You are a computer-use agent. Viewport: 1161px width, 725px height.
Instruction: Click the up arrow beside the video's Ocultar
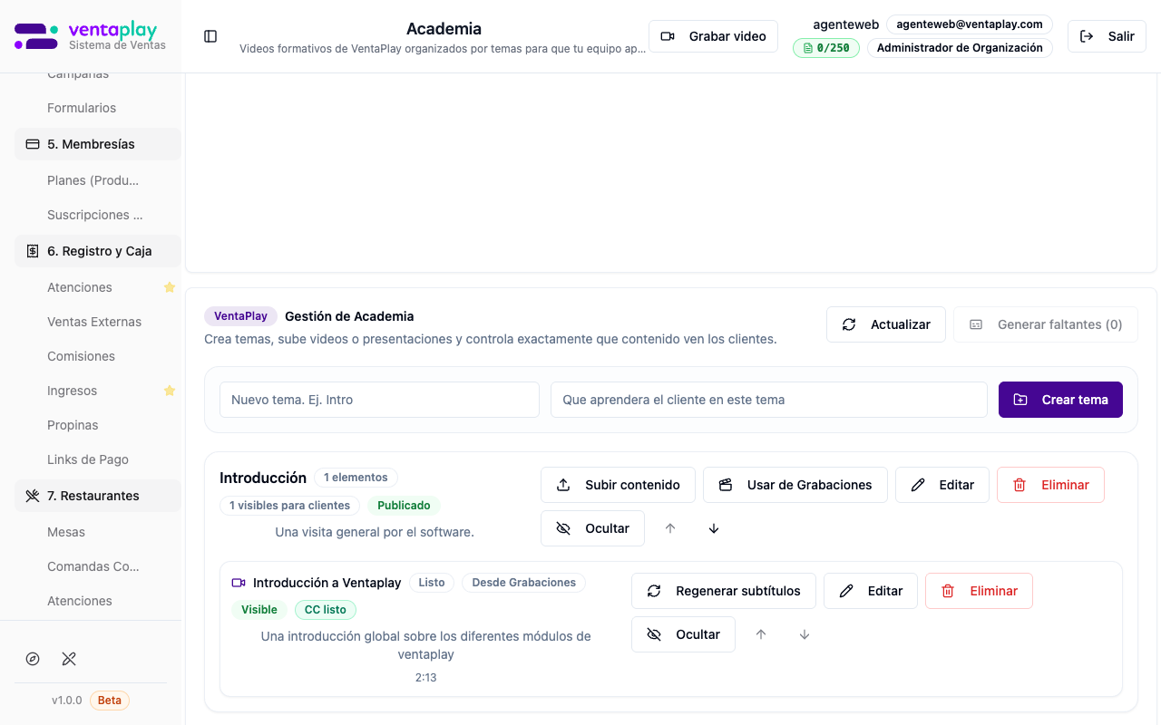761,634
